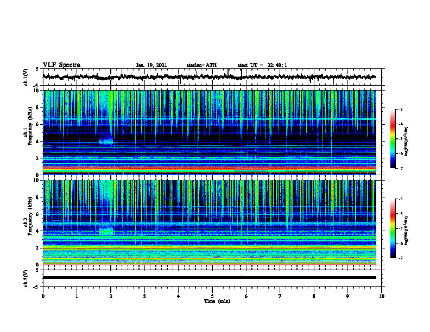Click the time axis tick label "8"
This screenshot has width=430, height=332.
click(x=314, y=296)
